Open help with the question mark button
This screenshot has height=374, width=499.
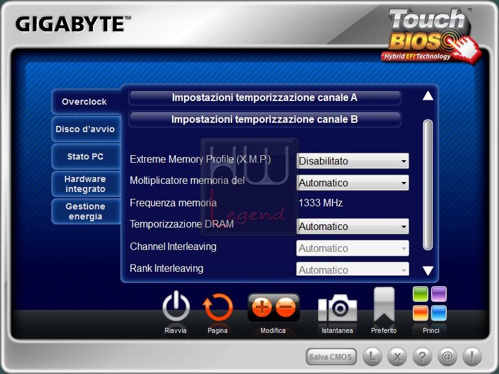point(422,357)
